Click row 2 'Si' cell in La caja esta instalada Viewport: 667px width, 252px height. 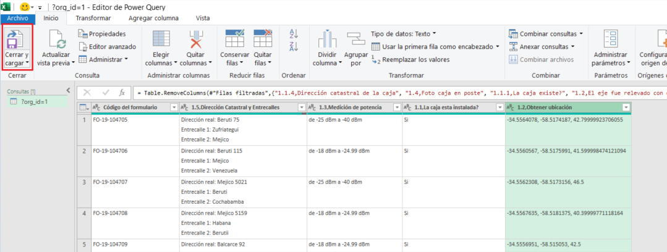pyautogui.click(x=453, y=161)
